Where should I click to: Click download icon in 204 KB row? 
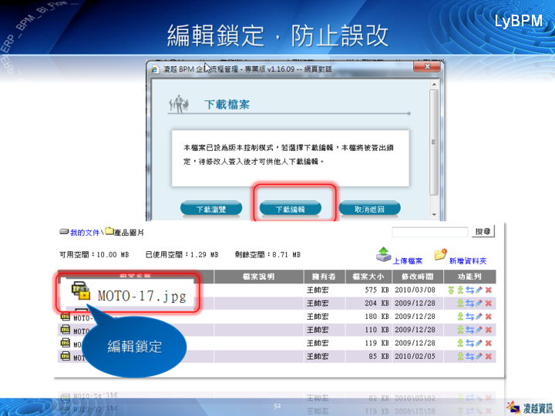(460, 304)
